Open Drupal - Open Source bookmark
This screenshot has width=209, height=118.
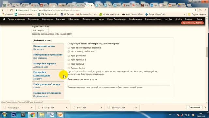tap(155, 14)
